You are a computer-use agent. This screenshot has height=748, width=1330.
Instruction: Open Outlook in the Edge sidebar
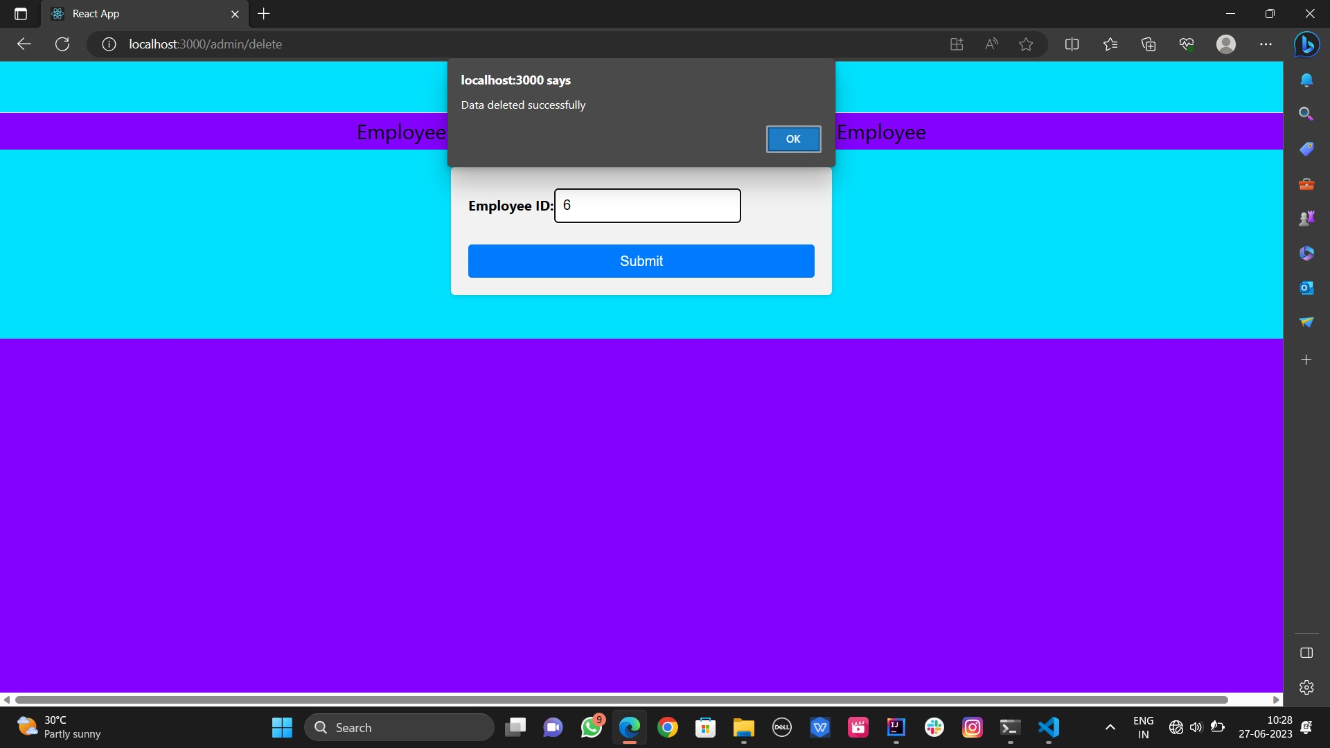[x=1308, y=287]
